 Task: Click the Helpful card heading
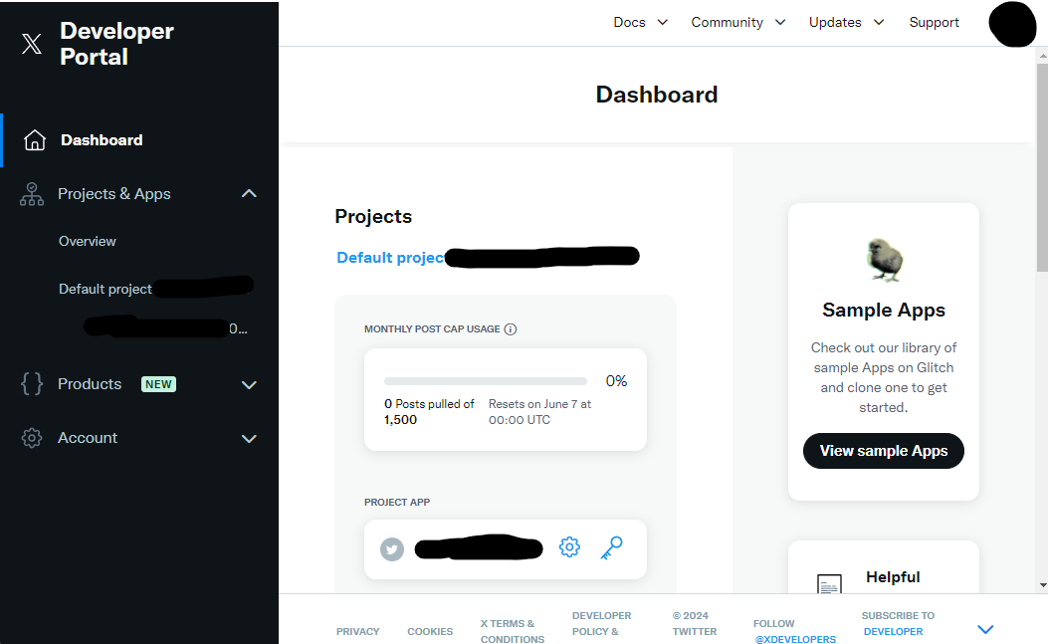click(893, 577)
